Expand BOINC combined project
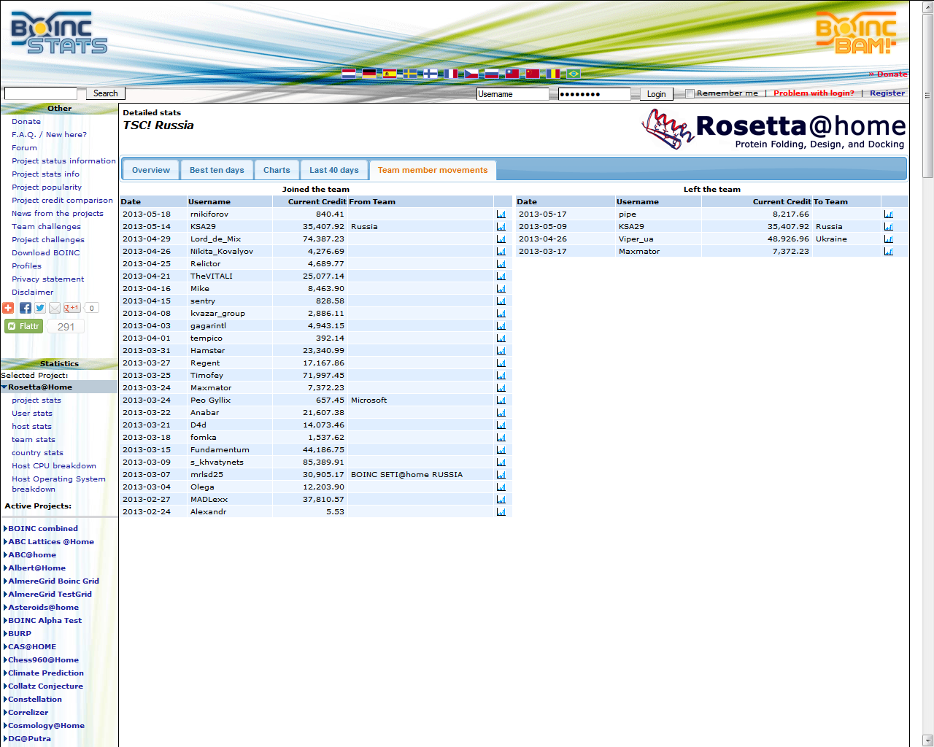 [5, 529]
